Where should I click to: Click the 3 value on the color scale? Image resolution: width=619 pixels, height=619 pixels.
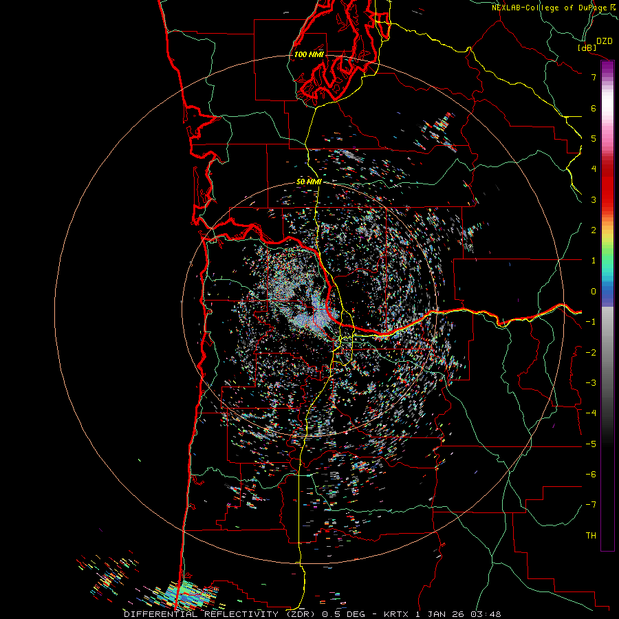coord(594,199)
